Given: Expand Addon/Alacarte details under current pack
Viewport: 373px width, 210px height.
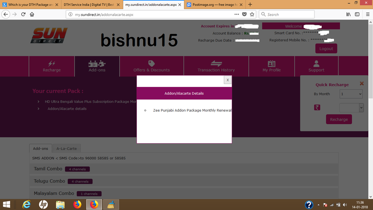Looking at the screenshot, I should pos(67,108).
